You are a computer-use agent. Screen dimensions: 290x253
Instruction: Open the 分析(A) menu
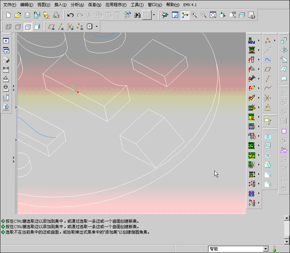click(77, 5)
